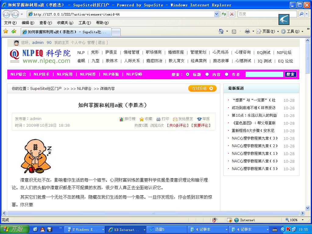Open the 帮助(H) menu
This screenshot has height=234, width=312.
(102, 23)
